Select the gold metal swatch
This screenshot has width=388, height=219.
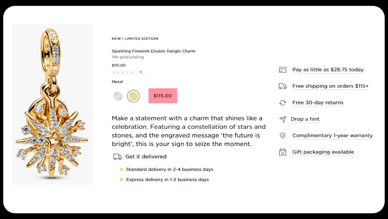(133, 96)
